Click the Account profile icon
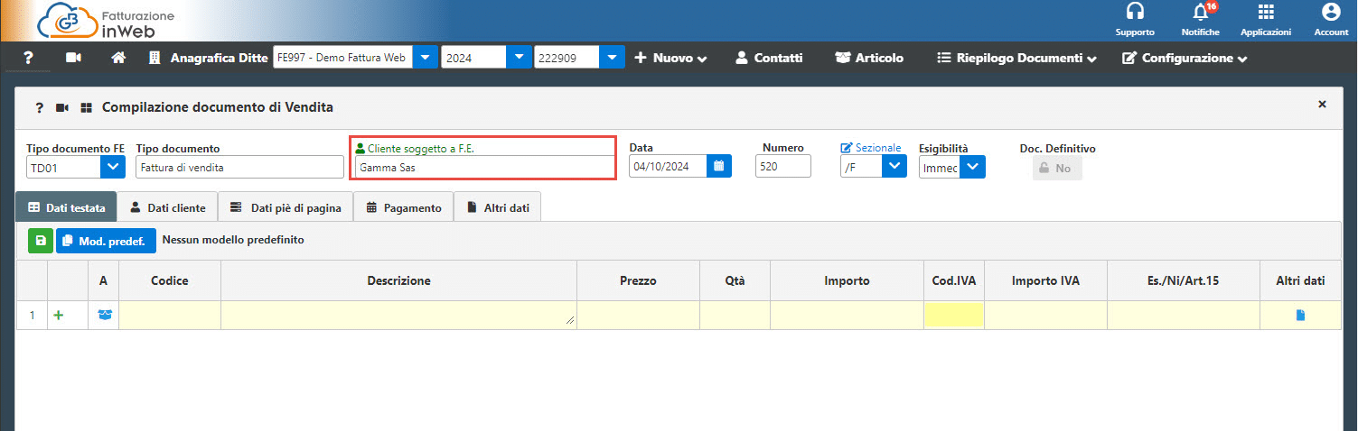Screen dimensions: 1358x431 [1330, 13]
